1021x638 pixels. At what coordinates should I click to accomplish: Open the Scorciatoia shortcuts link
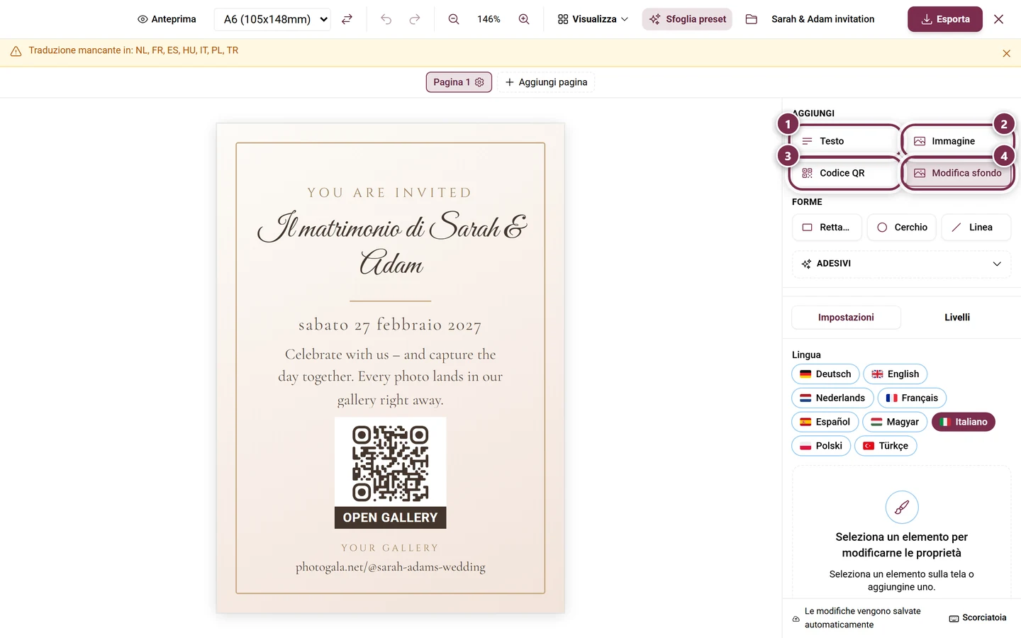click(978, 618)
